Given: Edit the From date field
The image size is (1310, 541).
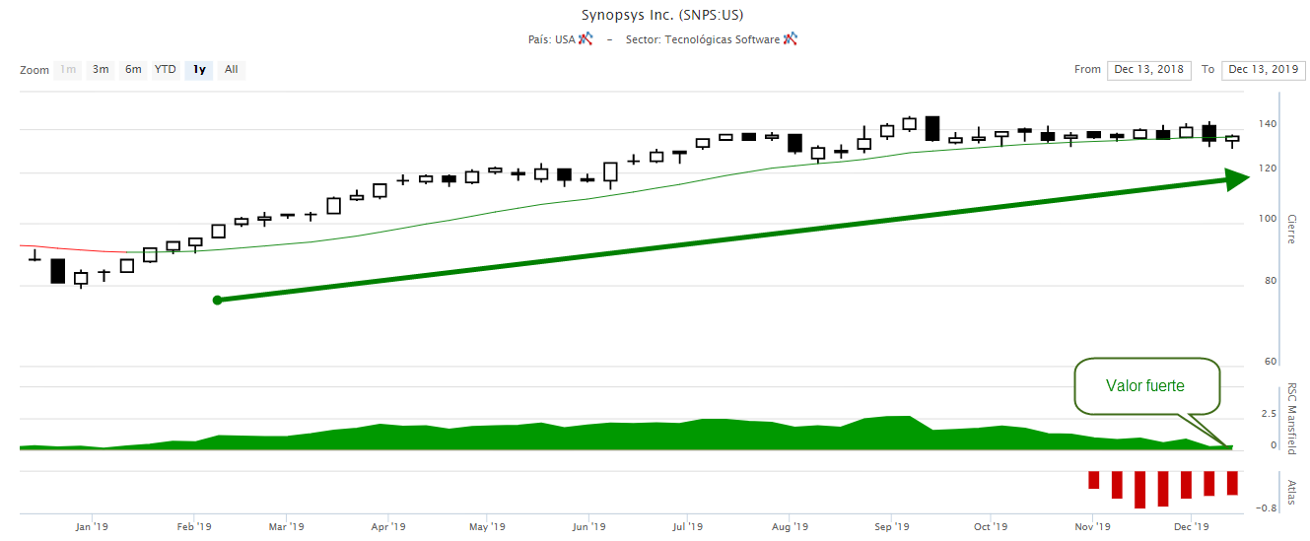Looking at the screenshot, I should click(x=1148, y=70).
